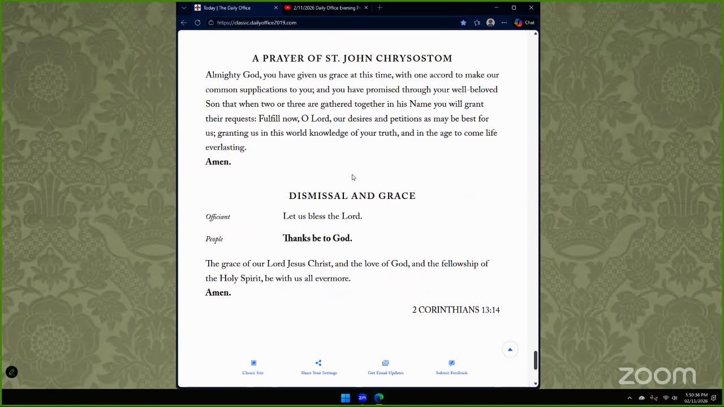Open the favorites list

coord(477,23)
